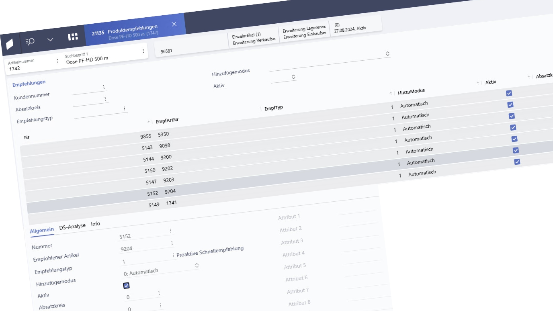Open three-dot menu of Empfohlener Artikel field
The height and width of the screenshot is (311, 553).
pyautogui.click(x=172, y=243)
